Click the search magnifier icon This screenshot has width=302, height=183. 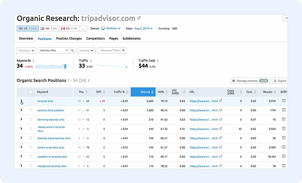[72, 50]
